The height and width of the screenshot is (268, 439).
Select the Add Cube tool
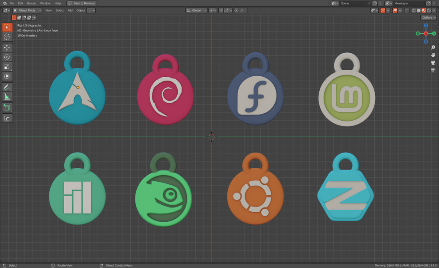pos(7,108)
